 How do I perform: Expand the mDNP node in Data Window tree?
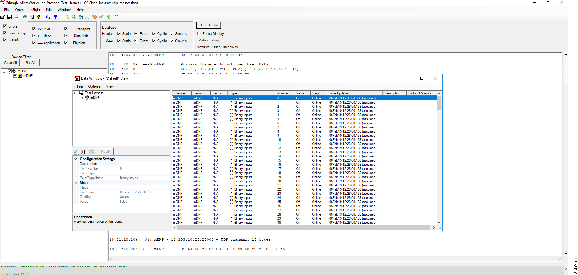81,98
